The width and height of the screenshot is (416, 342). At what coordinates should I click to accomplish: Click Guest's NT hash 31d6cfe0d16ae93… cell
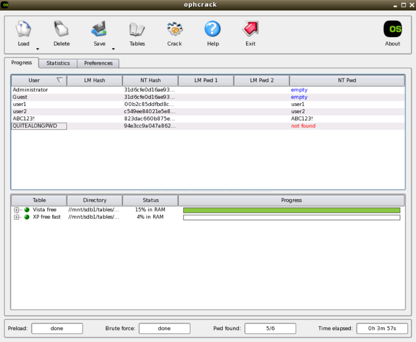pos(150,97)
